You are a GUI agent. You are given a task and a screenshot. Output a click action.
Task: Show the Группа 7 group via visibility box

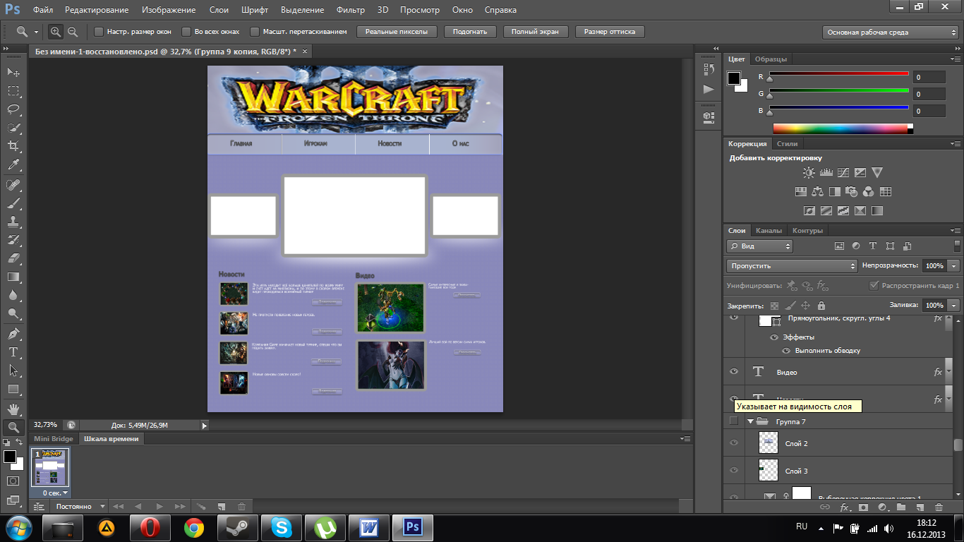[x=734, y=421]
